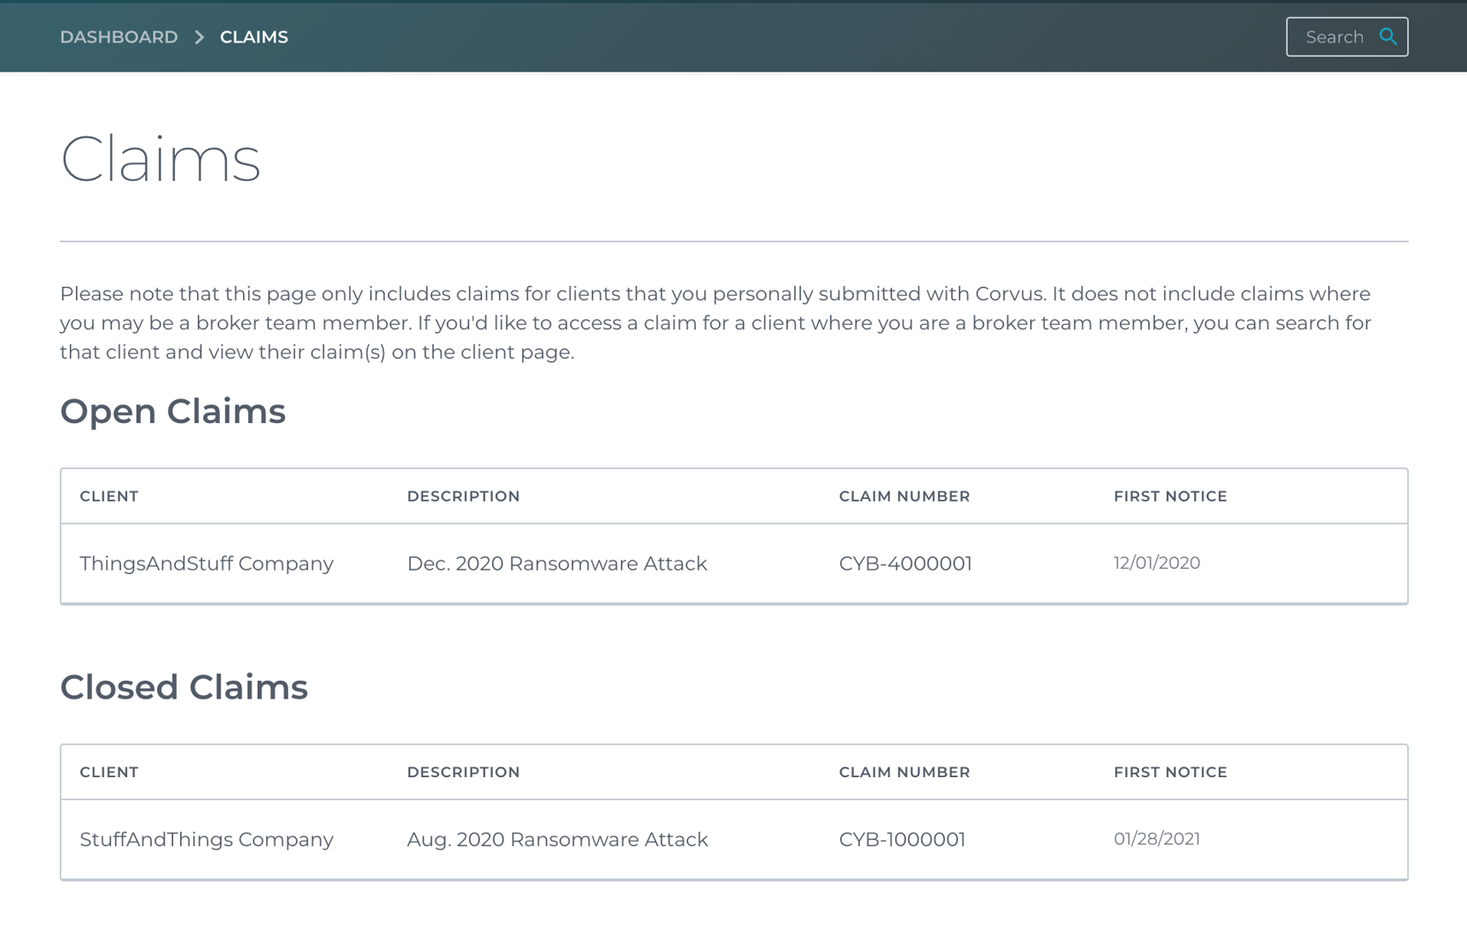Viewport: 1467px width, 929px height.
Task: Click Client column header in Open Claims
Action: (x=109, y=496)
